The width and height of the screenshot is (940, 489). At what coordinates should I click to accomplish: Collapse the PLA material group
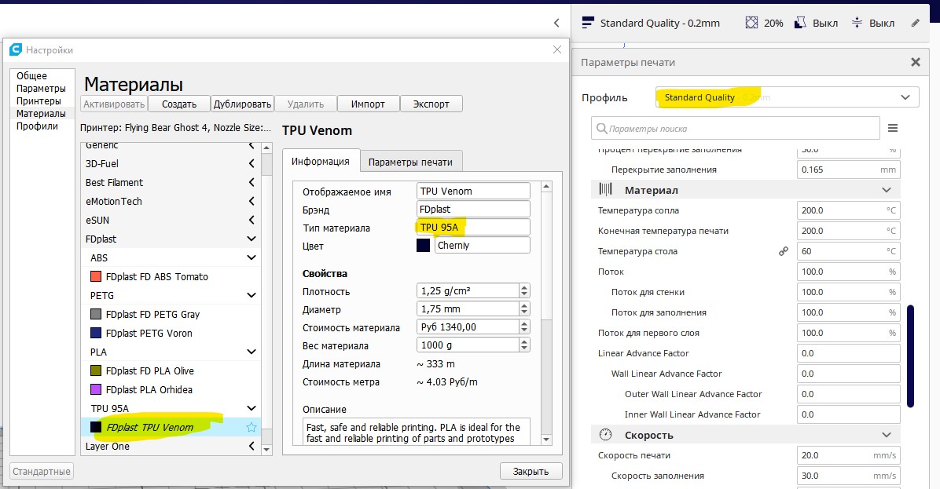pos(252,352)
